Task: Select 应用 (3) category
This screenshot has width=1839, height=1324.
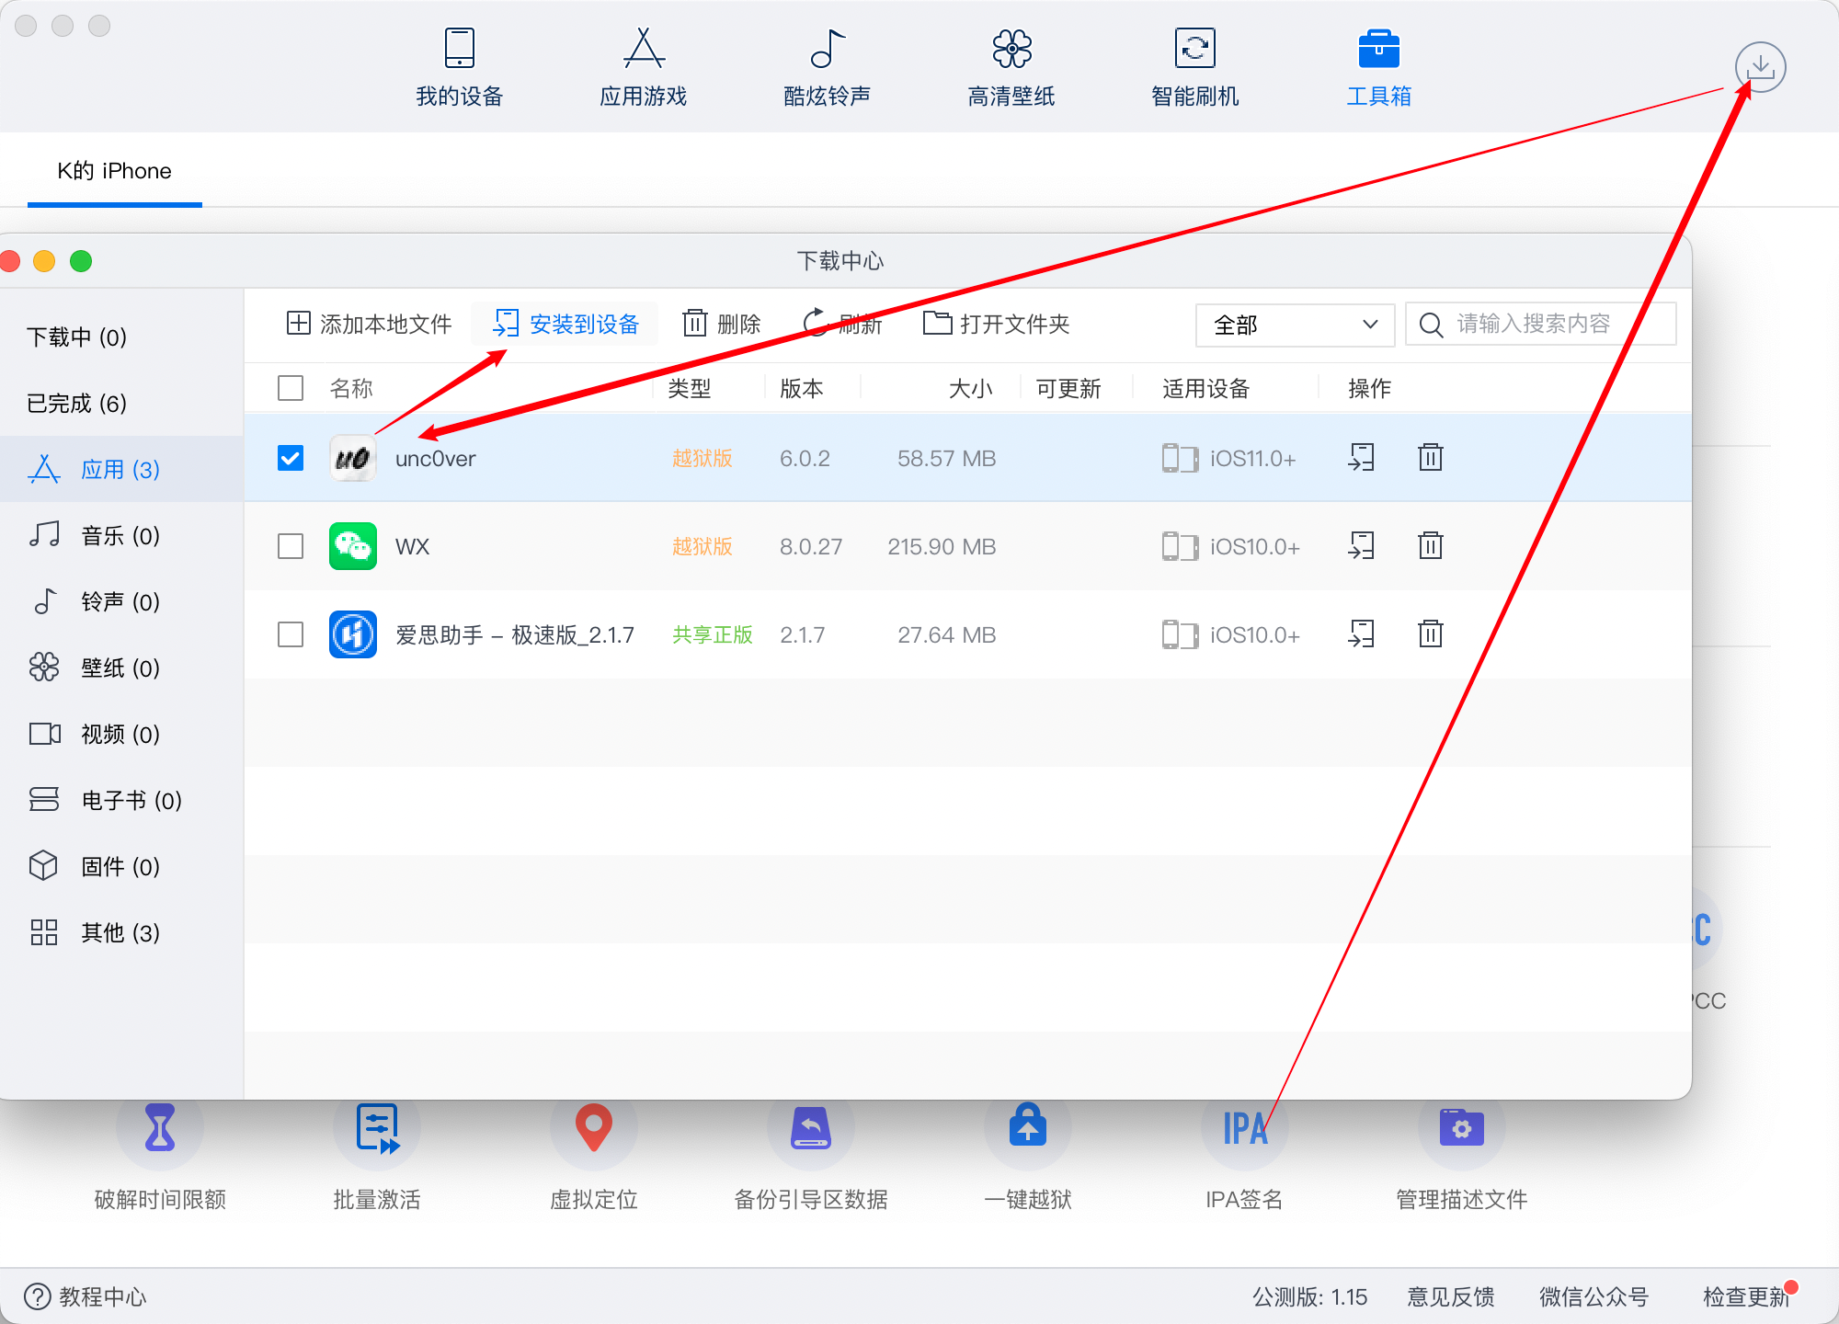Action: 121,469
